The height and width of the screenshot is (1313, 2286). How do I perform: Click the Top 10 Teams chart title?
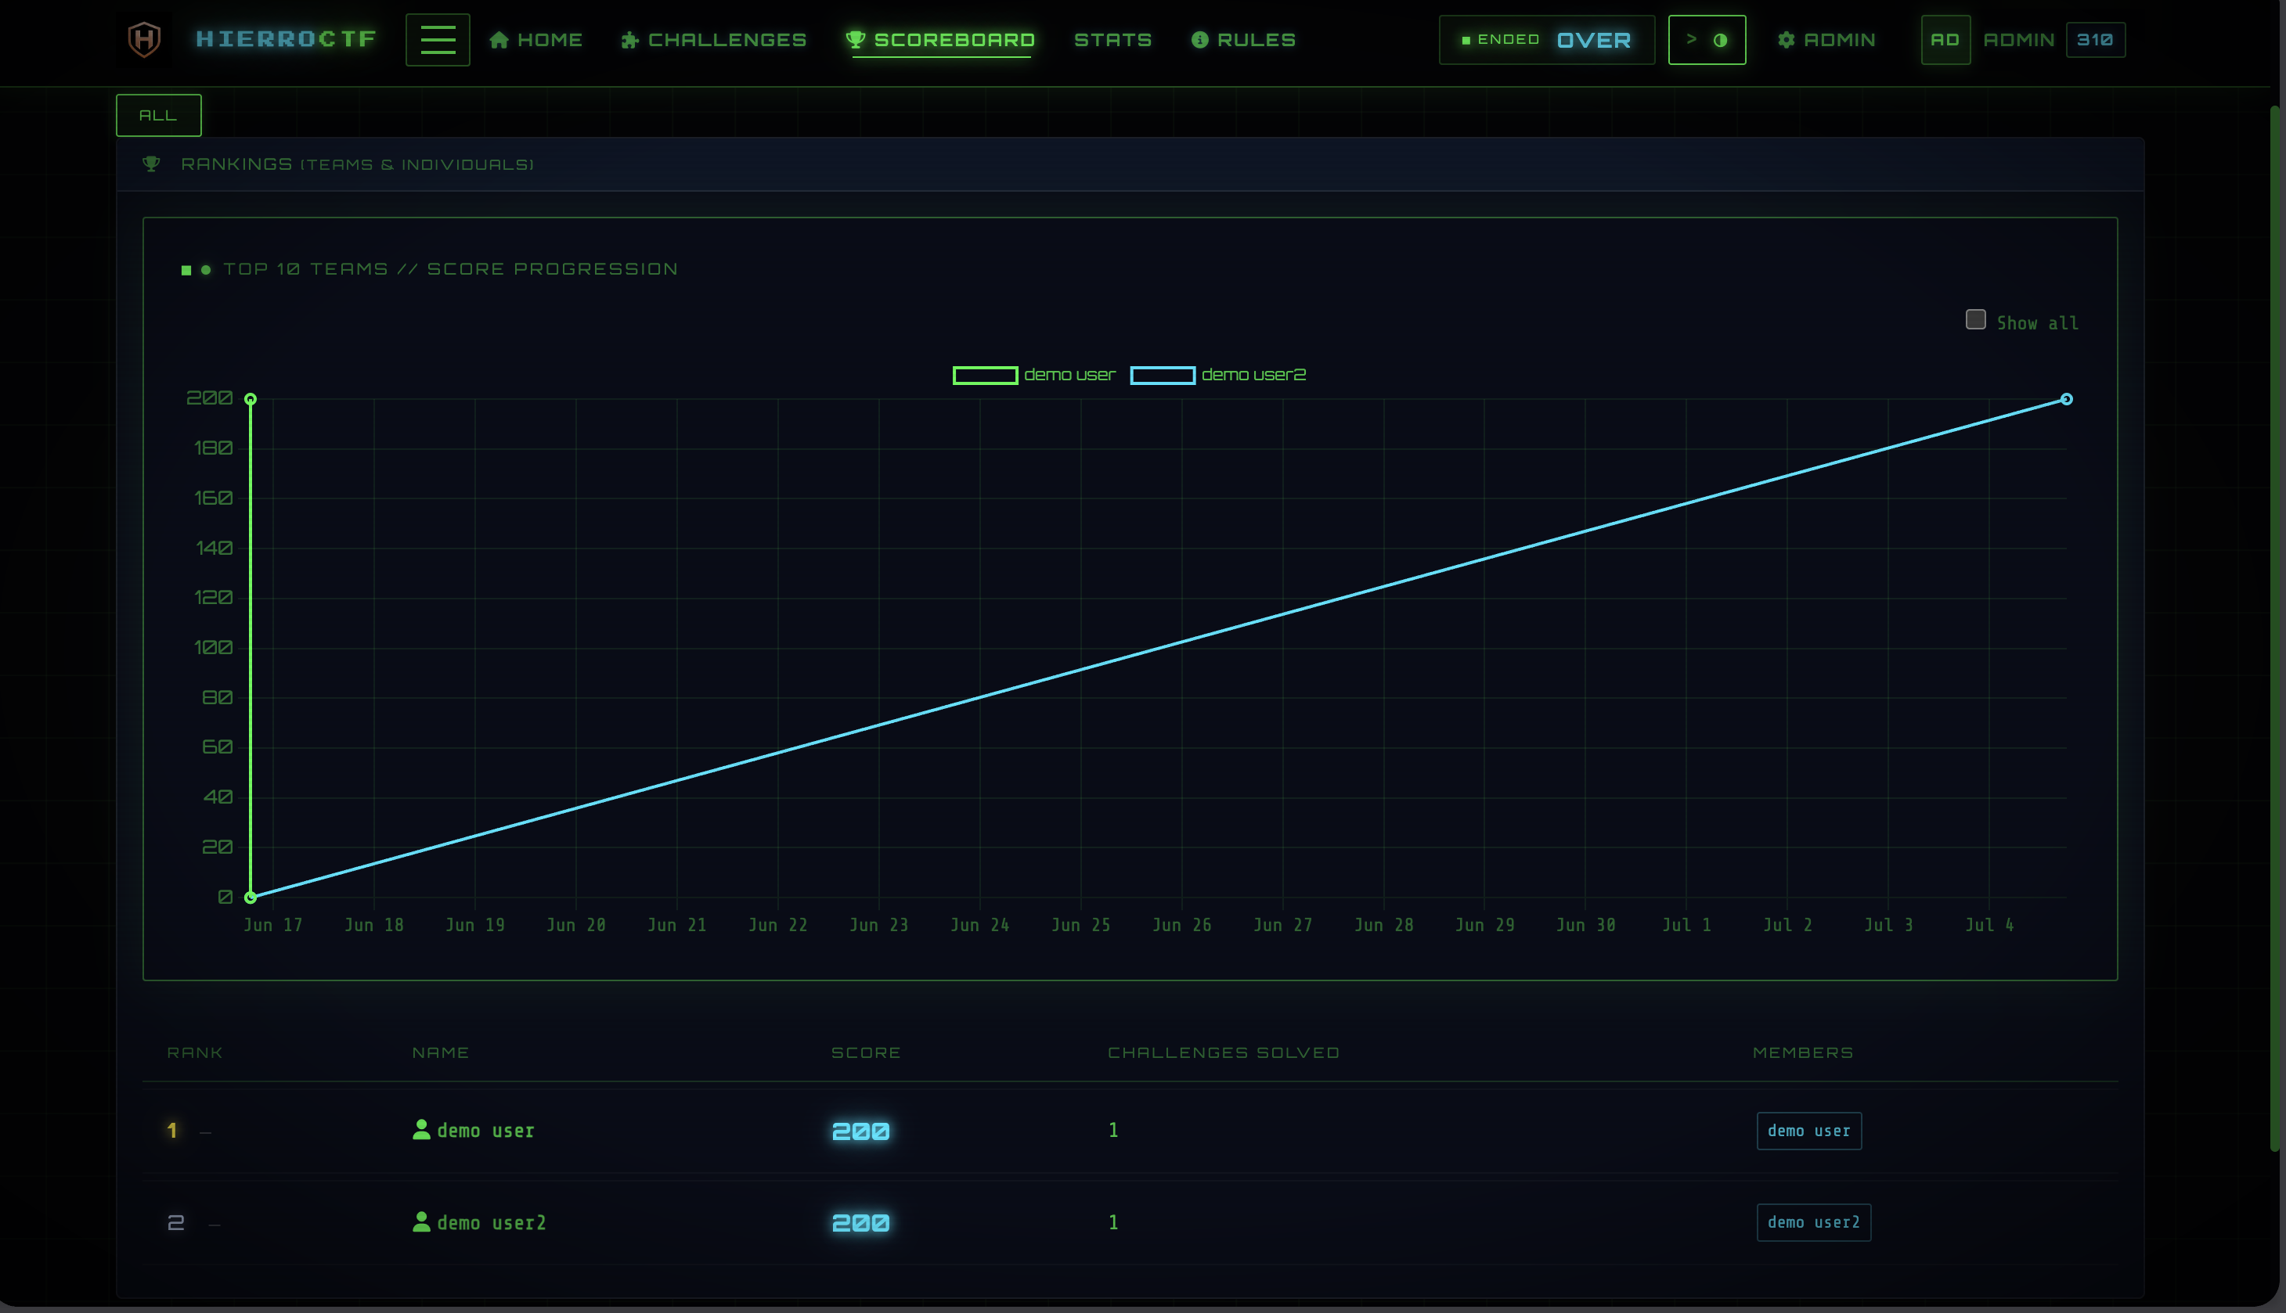(x=450, y=268)
